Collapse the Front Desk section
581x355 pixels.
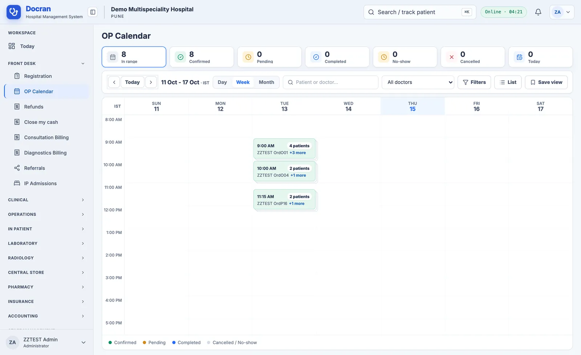(x=46, y=64)
